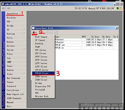Image resolution: width=125 pixels, height=110 pixels.
Task: Click the padlock icon in toolbar
Action: coord(120,8)
